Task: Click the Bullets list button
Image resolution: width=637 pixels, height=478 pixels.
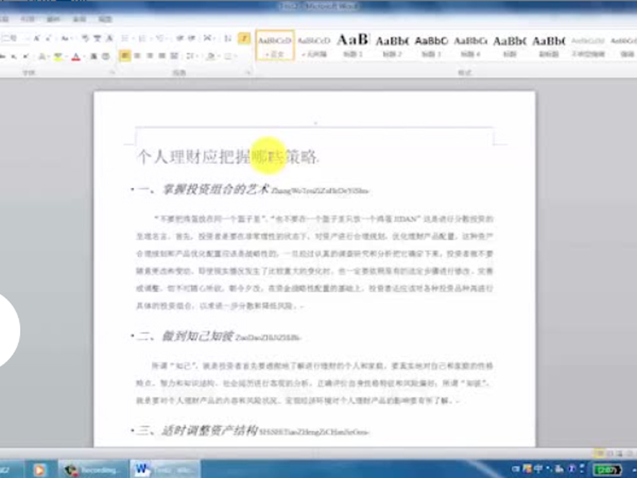Action: tap(125, 38)
